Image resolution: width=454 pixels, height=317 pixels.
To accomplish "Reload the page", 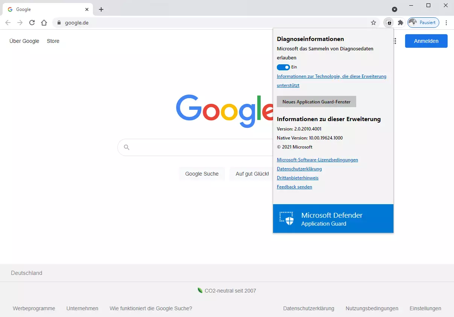I will (x=32, y=23).
